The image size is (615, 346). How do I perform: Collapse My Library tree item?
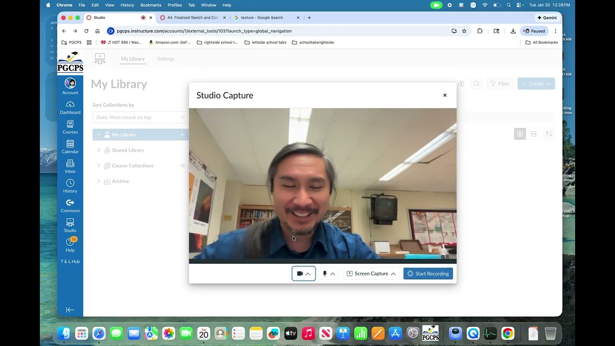(x=98, y=135)
